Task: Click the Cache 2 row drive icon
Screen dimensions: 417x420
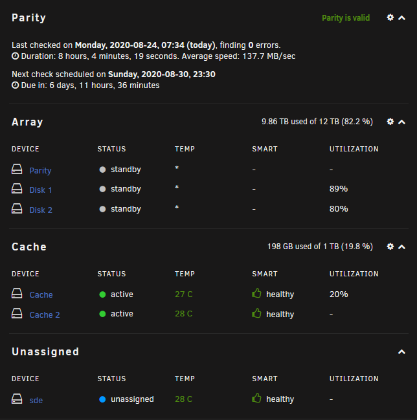Action: point(17,313)
